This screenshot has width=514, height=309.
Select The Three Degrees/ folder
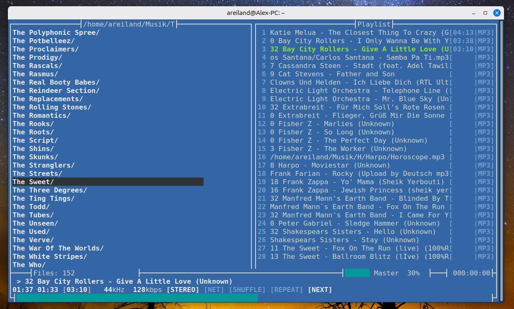pos(50,190)
